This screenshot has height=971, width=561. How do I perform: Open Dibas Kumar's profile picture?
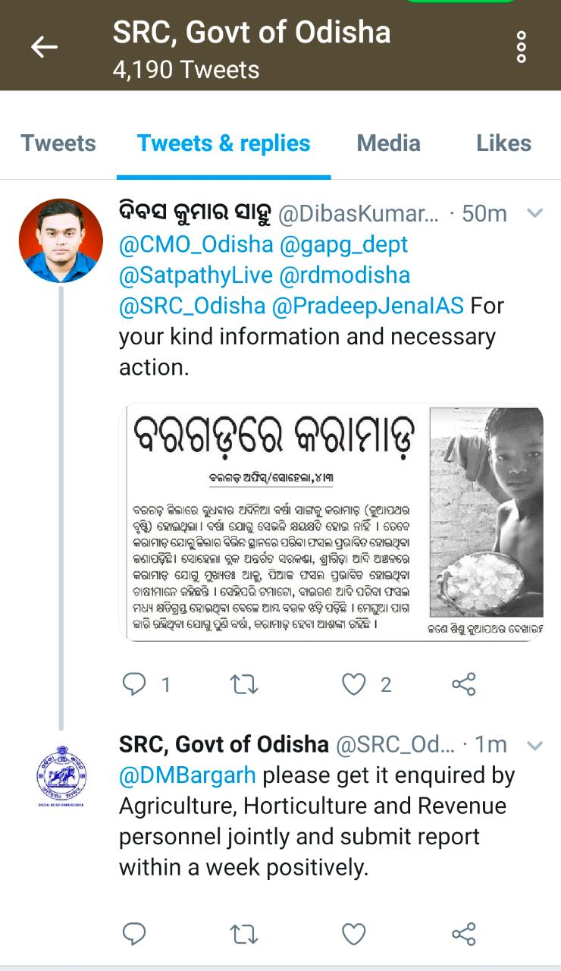(x=61, y=240)
